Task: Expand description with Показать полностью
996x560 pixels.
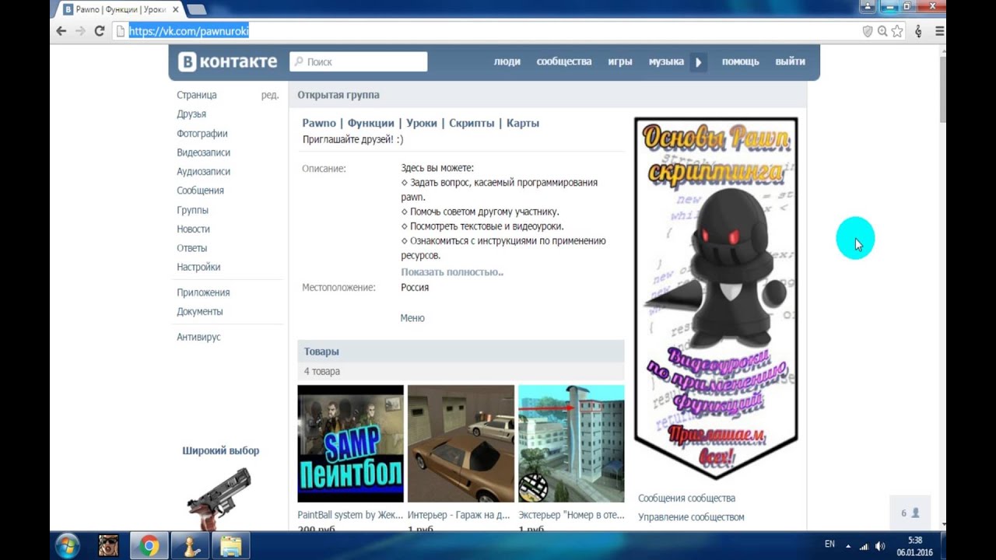Action: 452,272
